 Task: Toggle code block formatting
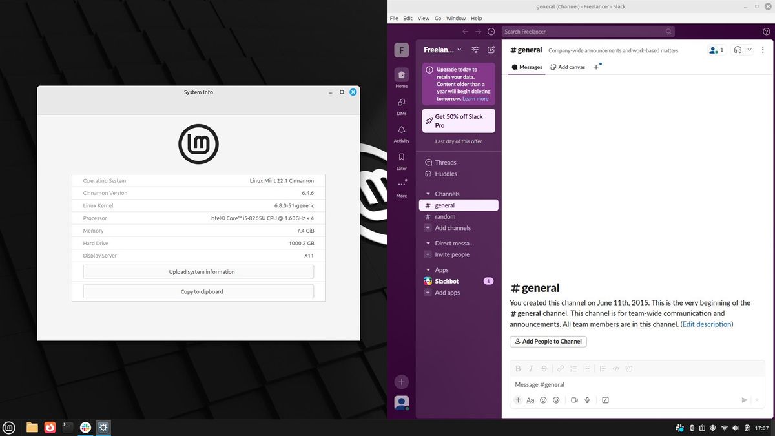coord(629,369)
